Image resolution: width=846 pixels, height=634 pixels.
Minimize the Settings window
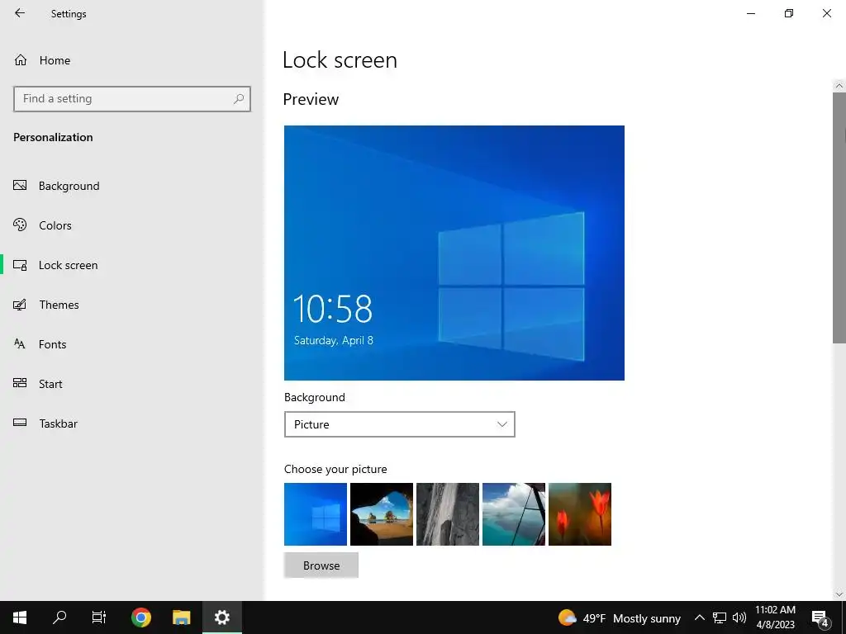(x=750, y=13)
